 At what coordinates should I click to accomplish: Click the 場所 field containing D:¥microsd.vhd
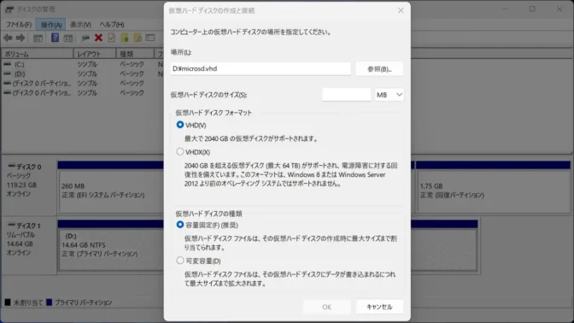coord(261,69)
